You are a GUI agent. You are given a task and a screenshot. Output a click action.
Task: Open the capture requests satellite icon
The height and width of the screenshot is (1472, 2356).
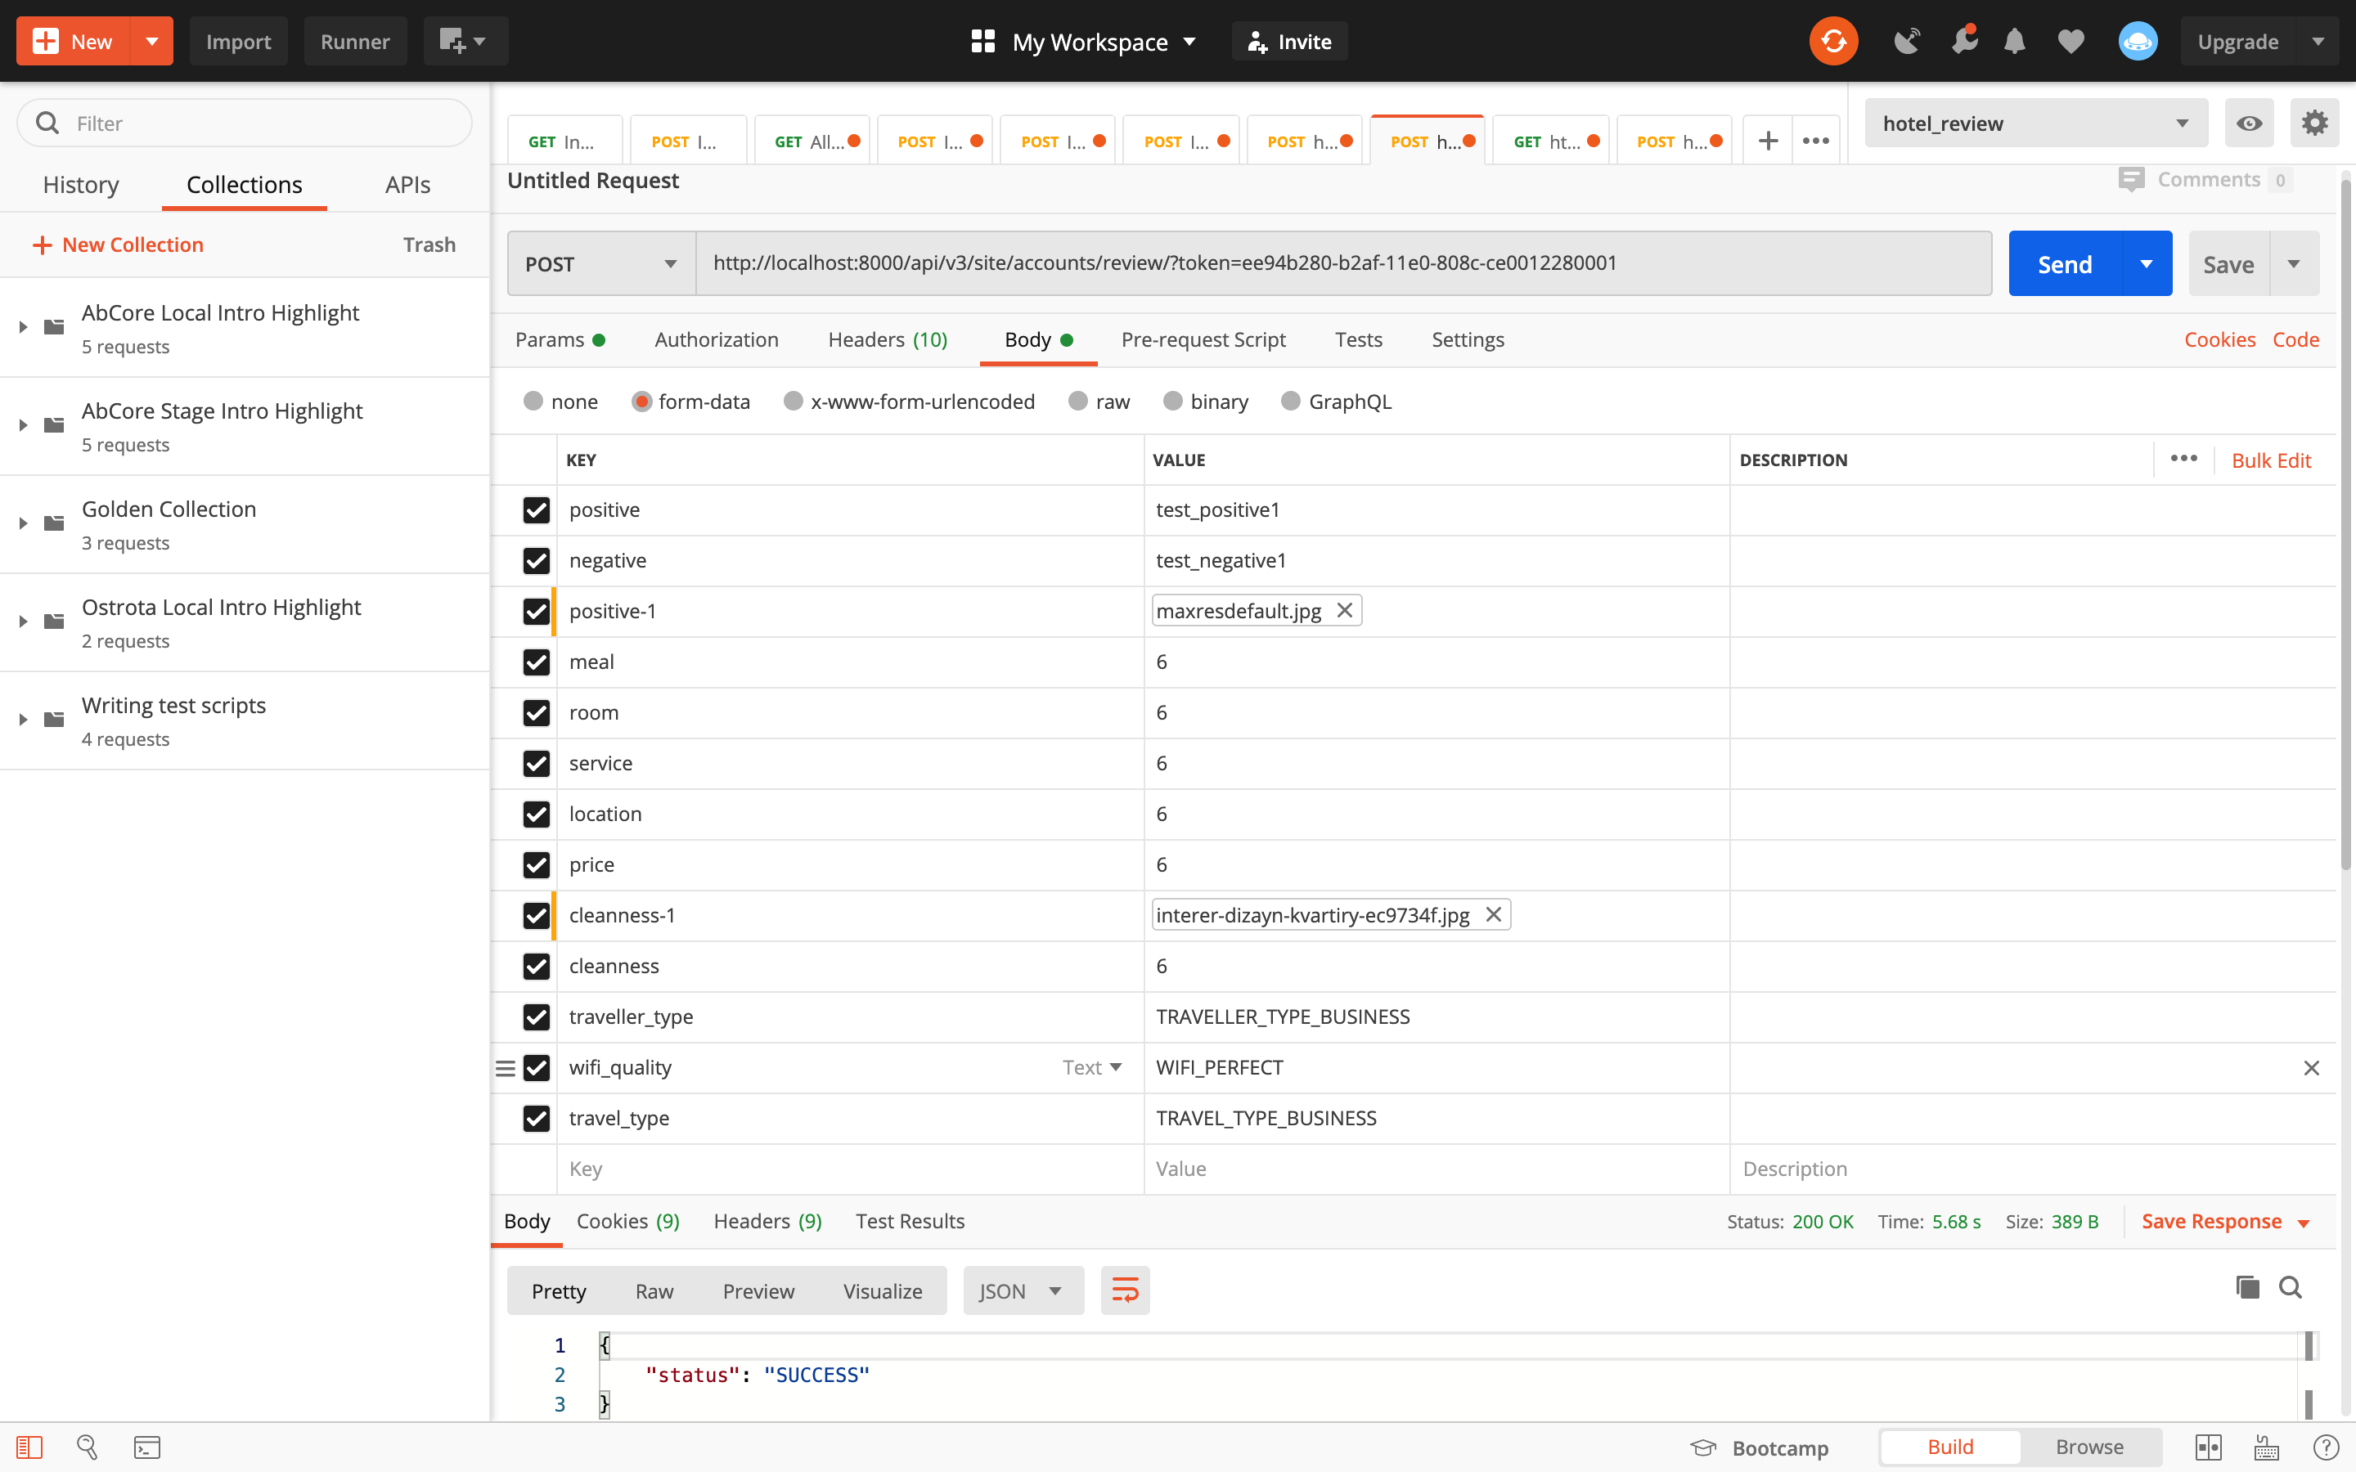pos(1906,41)
